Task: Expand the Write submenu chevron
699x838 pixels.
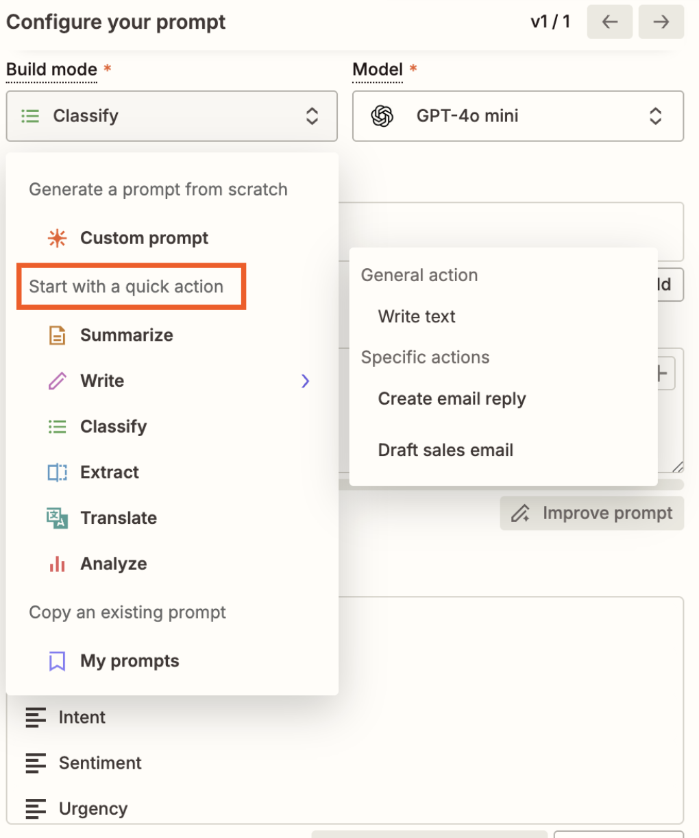Action: pos(304,381)
